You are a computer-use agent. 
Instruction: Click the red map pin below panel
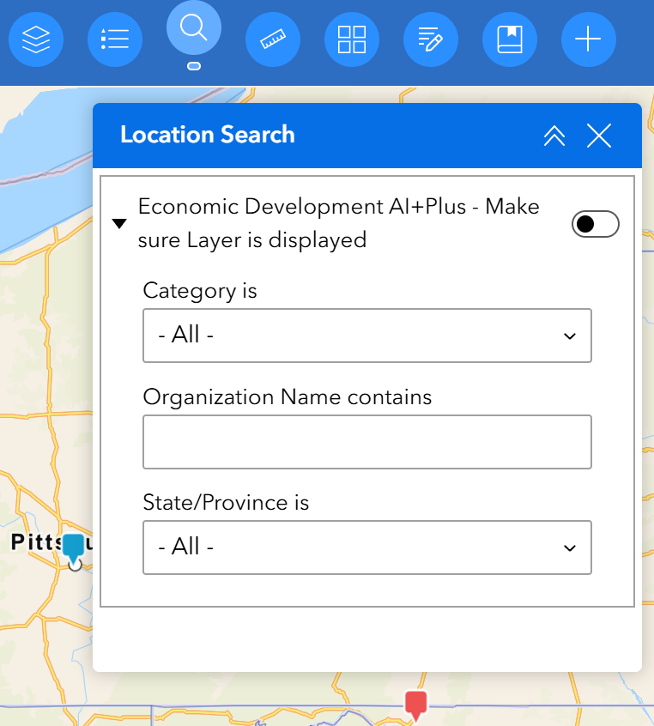(416, 704)
